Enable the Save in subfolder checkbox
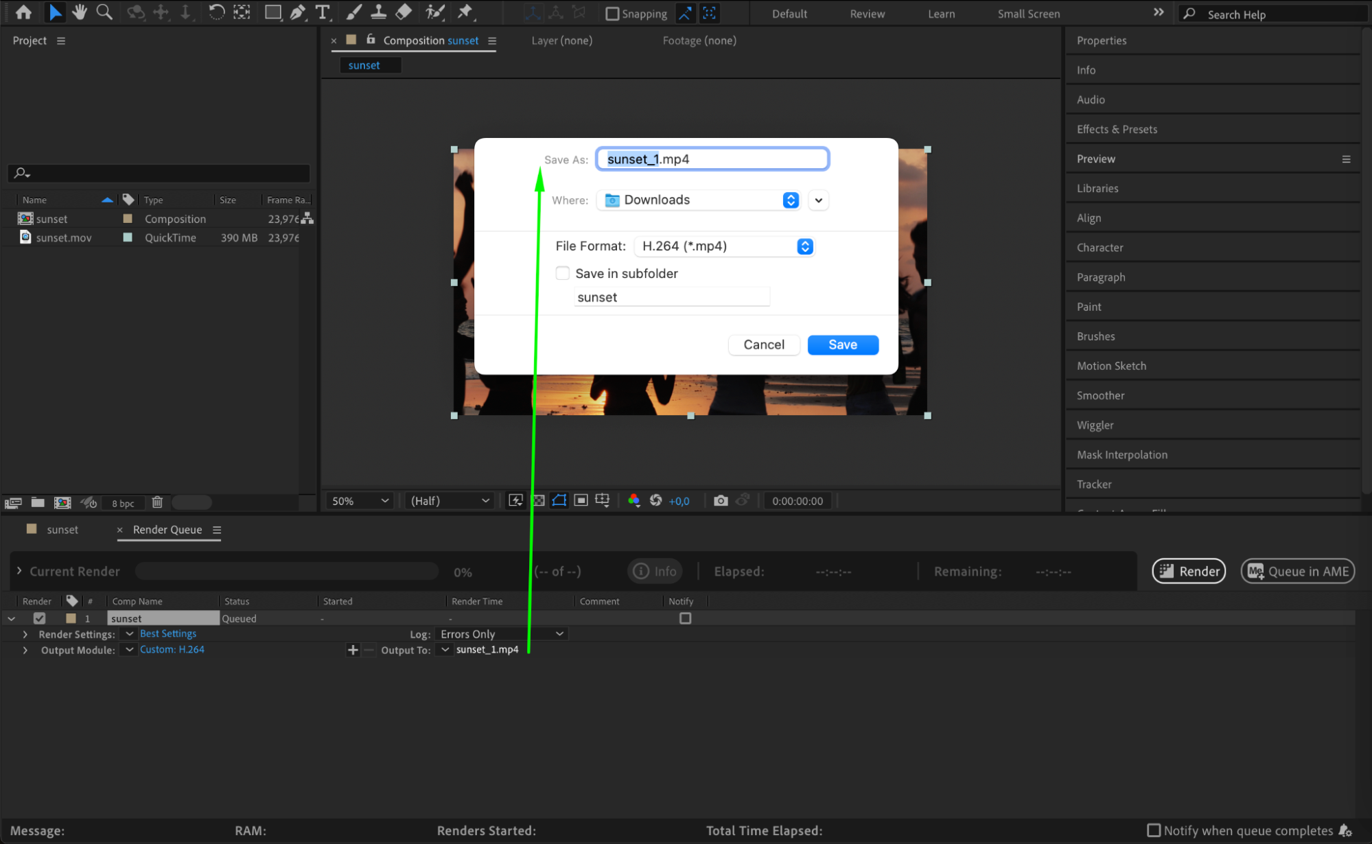 (563, 273)
